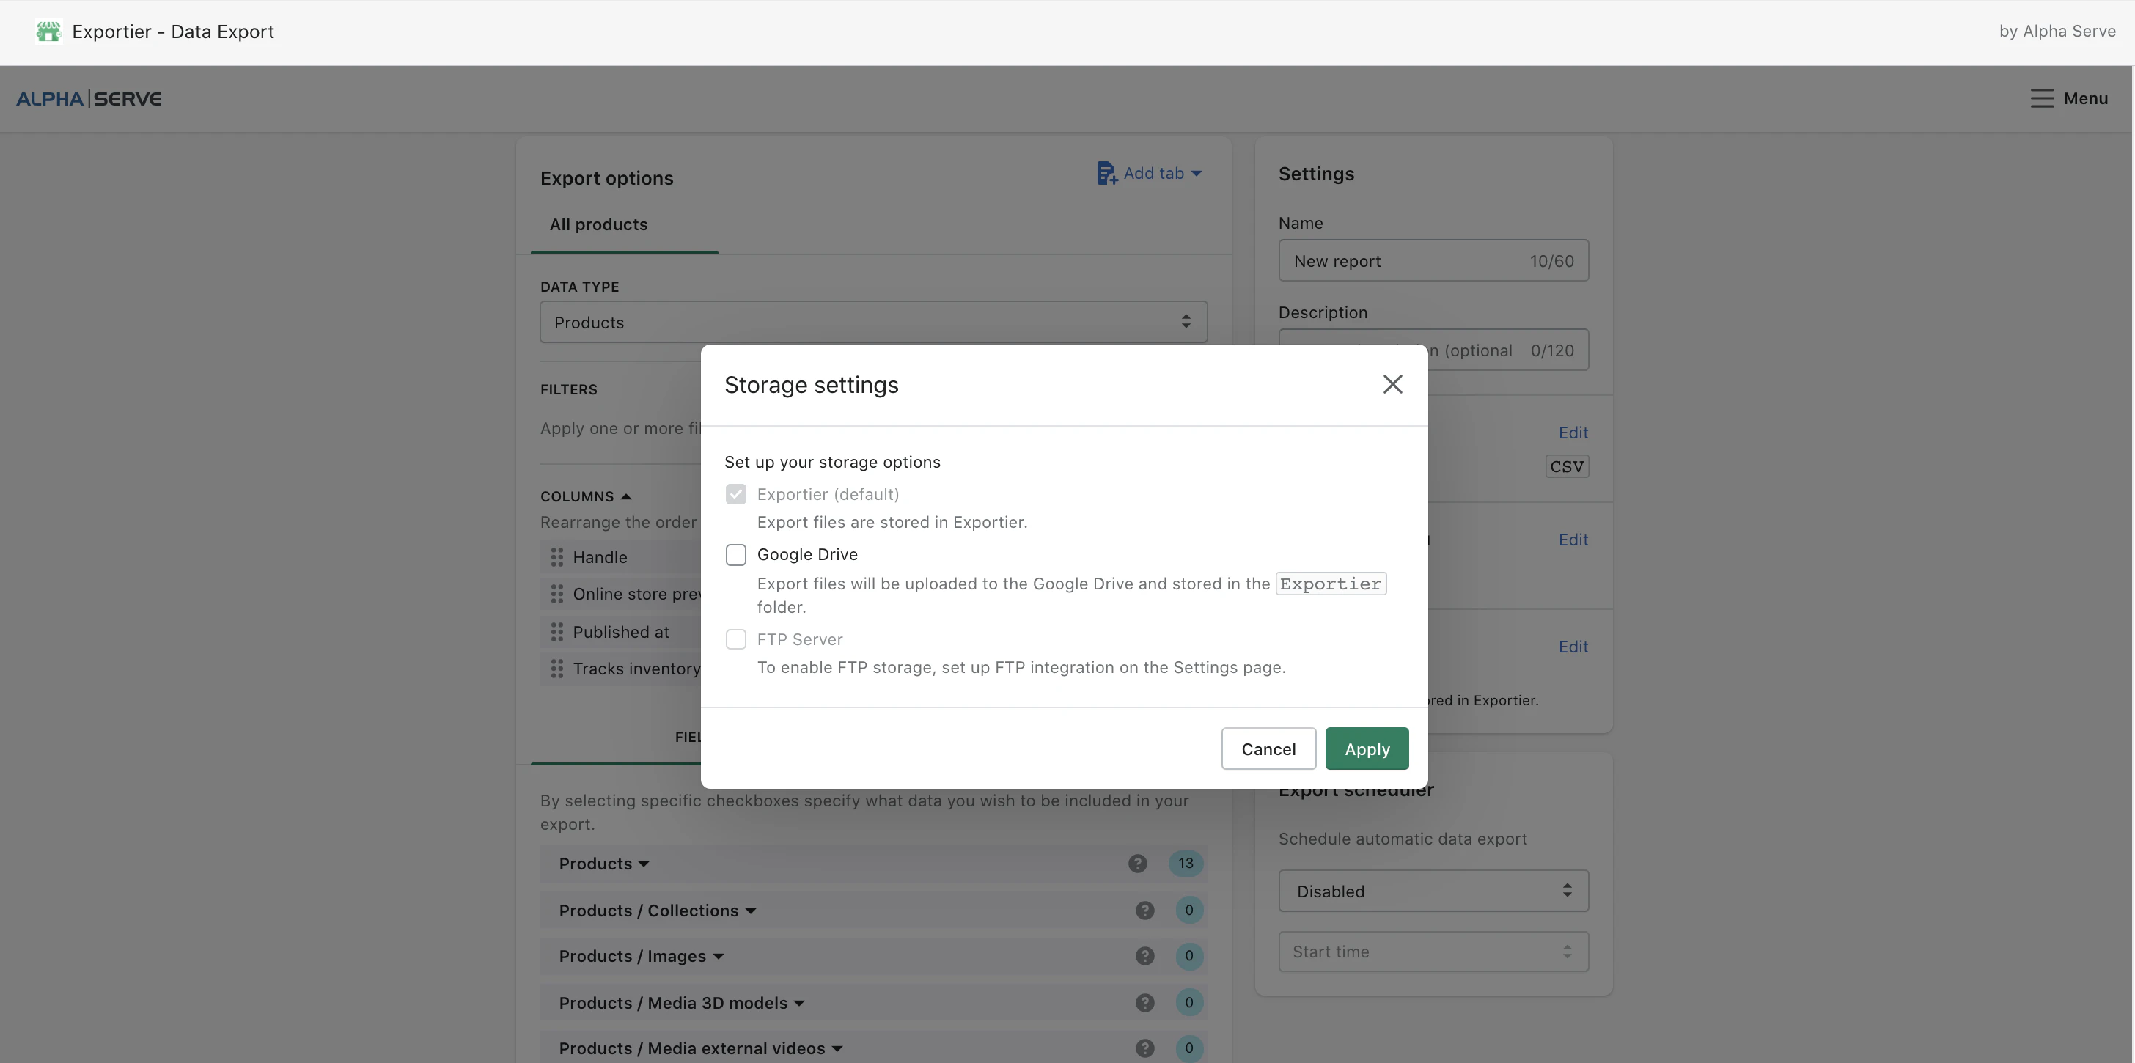
Task: Click the Start time stepper control
Action: 1565,951
